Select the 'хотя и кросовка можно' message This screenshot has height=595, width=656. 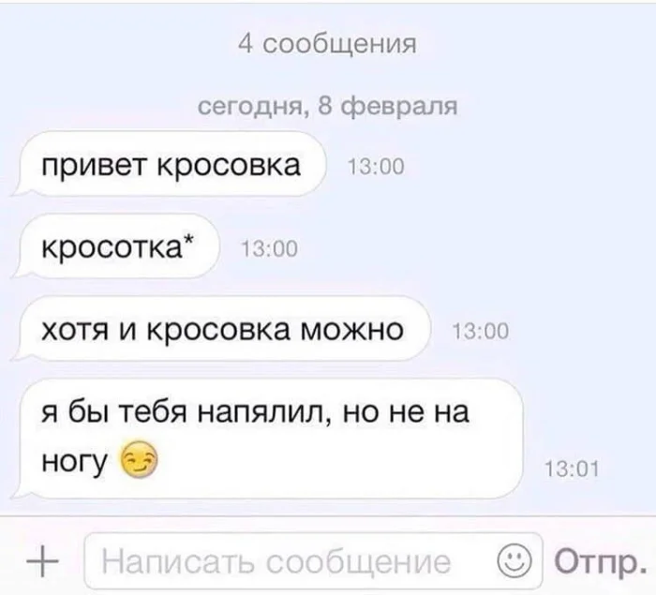coord(221,329)
